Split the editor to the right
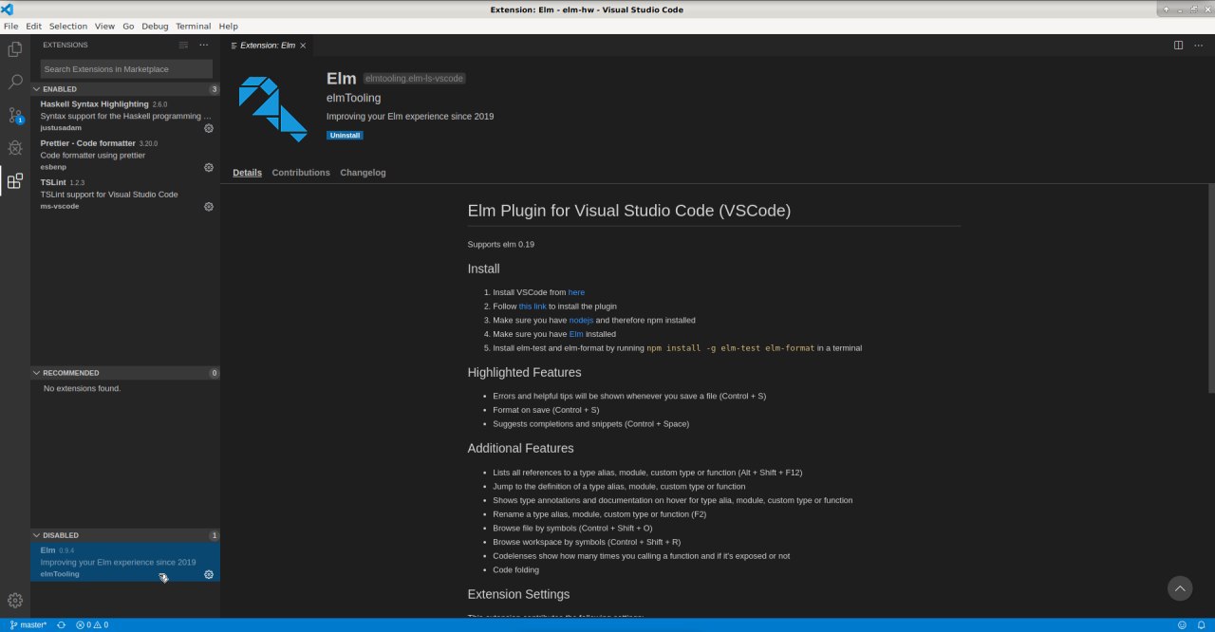This screenshot has width=1215, height=632. (1178, 45)
